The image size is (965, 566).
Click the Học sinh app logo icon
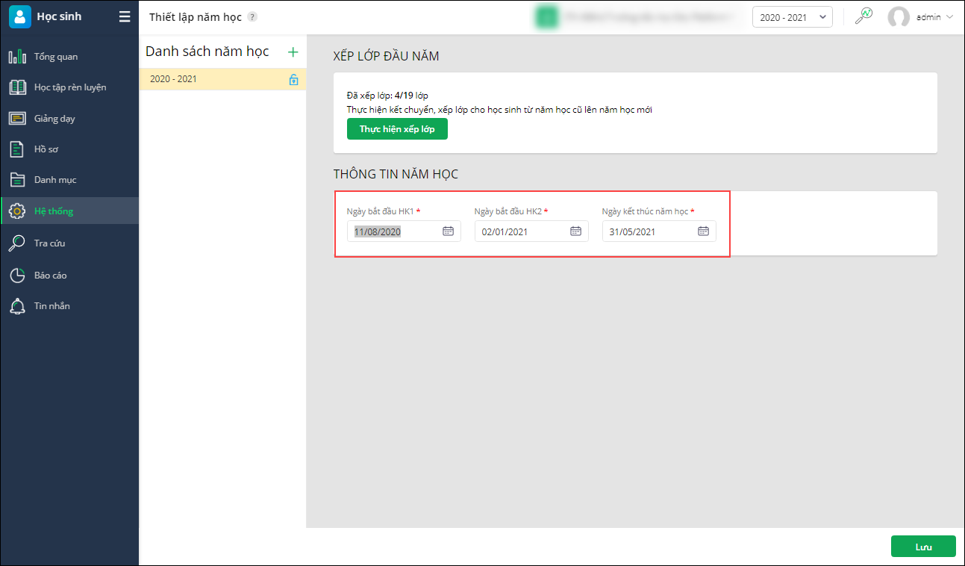pos(20,16)
